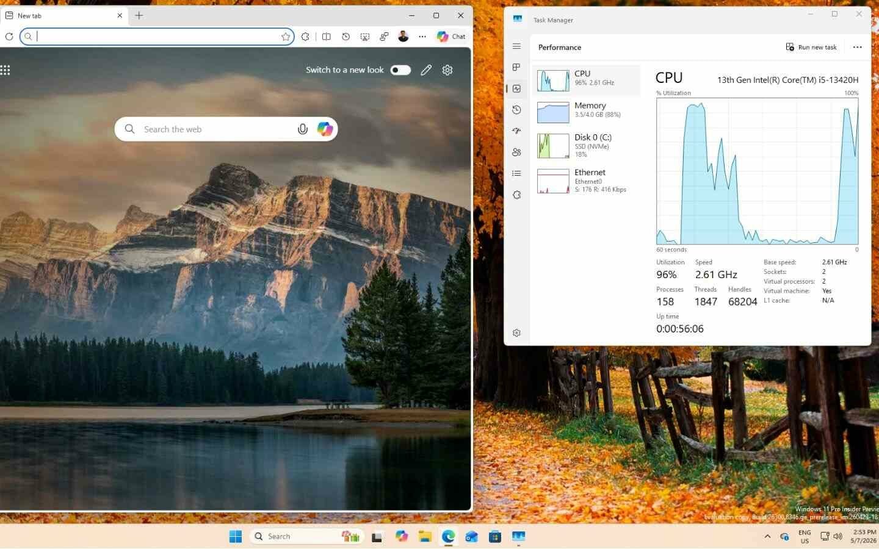Click the clock showing 2:53 PM

pyautogui.click(x=864, y=536)
